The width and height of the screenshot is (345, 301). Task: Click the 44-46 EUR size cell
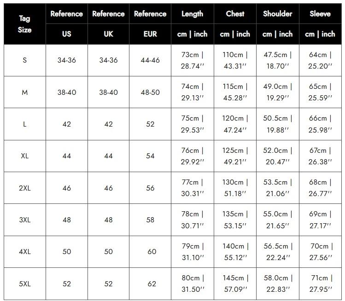point(150,60)
